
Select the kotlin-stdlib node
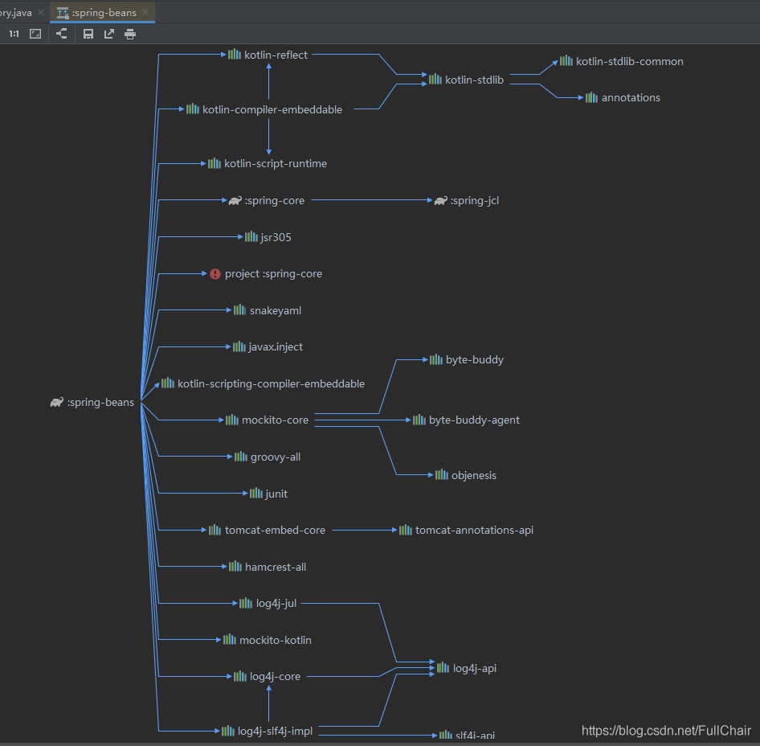click(466, 80)
